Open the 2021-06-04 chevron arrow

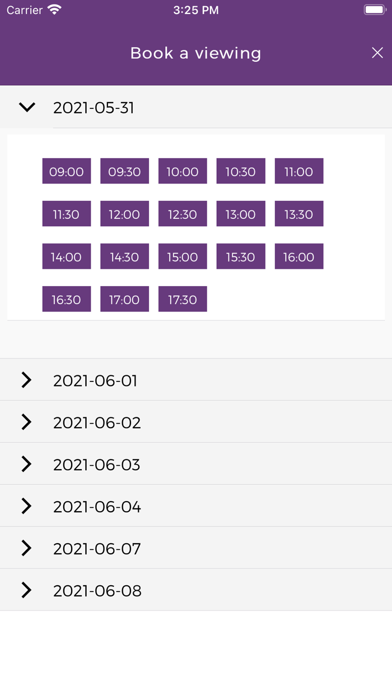pos(26,506)
